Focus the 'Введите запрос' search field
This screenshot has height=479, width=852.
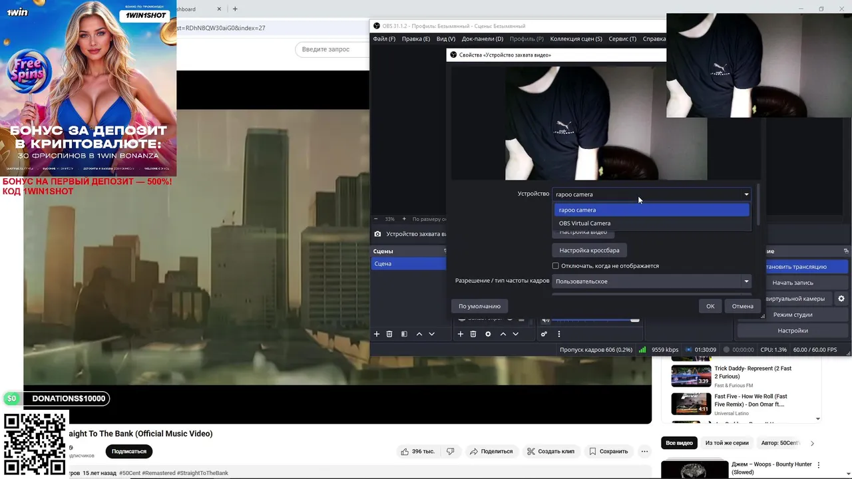coord(331,49)
